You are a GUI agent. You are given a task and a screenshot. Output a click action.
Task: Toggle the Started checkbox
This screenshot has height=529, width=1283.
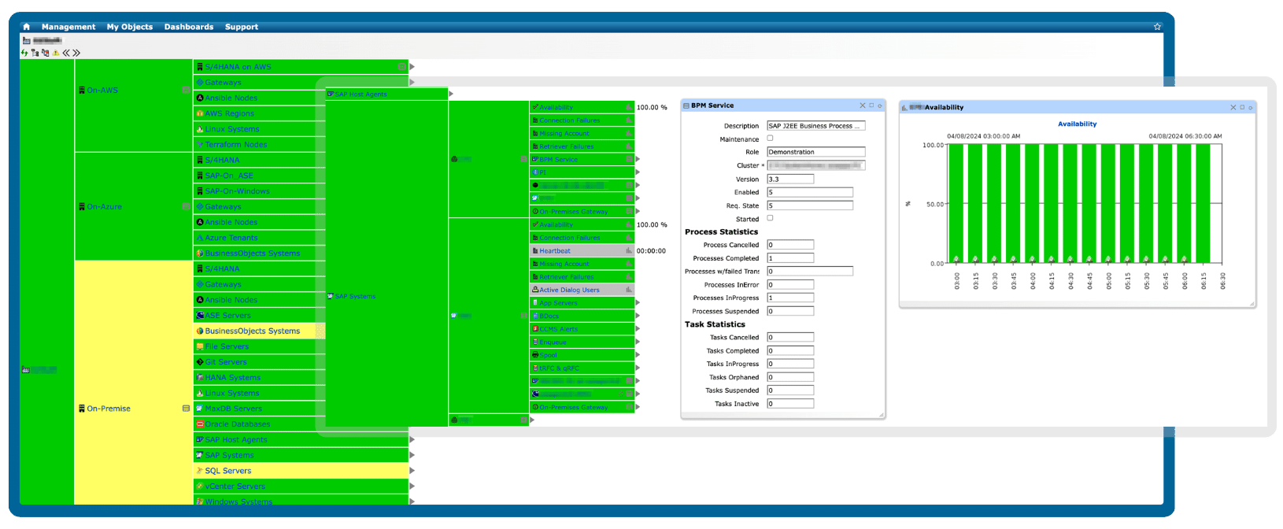(770, 218)
